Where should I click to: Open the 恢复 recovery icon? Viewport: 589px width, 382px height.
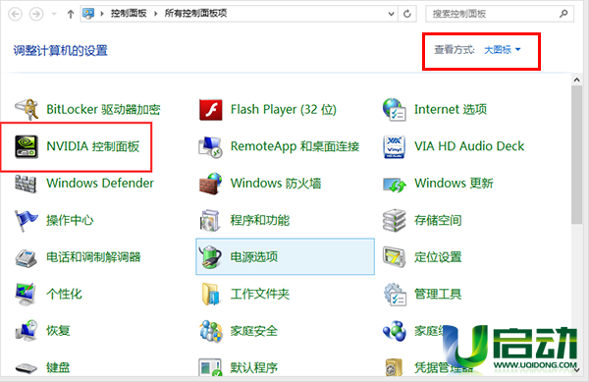pos(26,331)
